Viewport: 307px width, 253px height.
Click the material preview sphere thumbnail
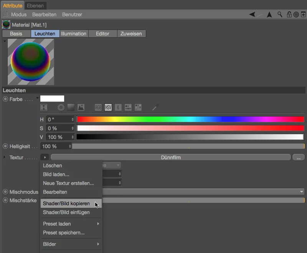click(31, 62)
